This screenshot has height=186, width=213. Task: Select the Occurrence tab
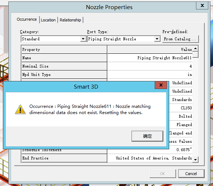coord(27,20)
